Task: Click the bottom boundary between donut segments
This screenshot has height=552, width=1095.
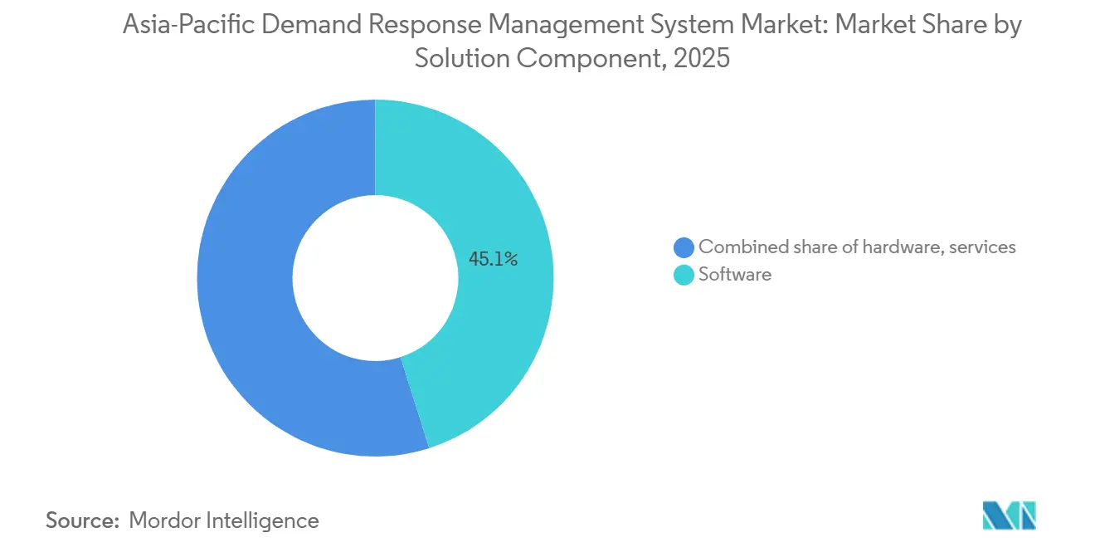Action: pos(415,403)
